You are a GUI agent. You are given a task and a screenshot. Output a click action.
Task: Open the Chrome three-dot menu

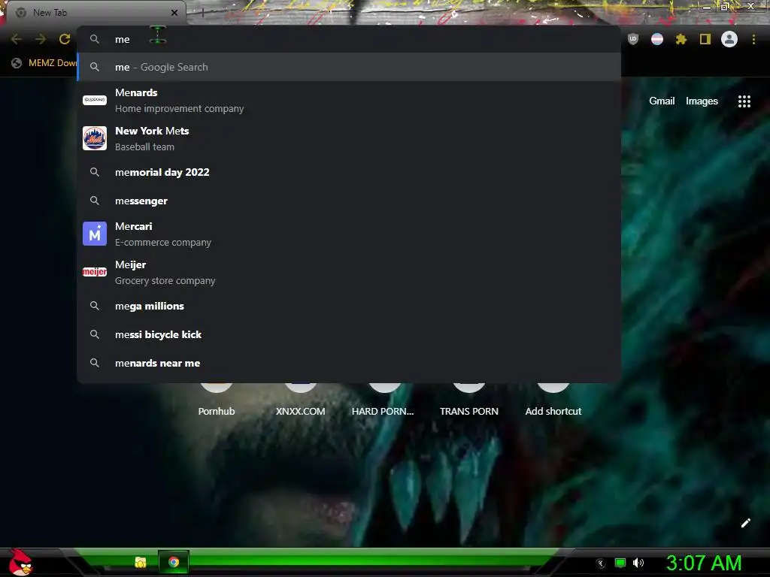click(x=753, y=39)
